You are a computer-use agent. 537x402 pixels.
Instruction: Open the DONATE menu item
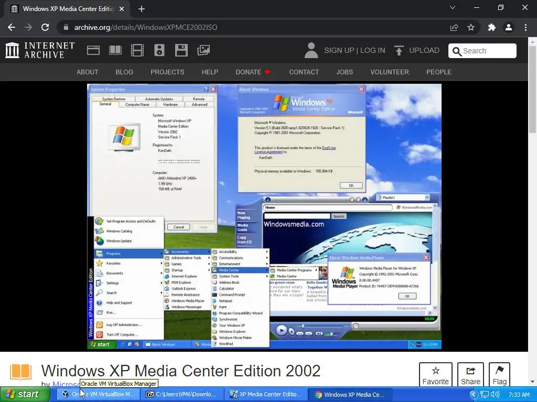click(x=253, y=72)
